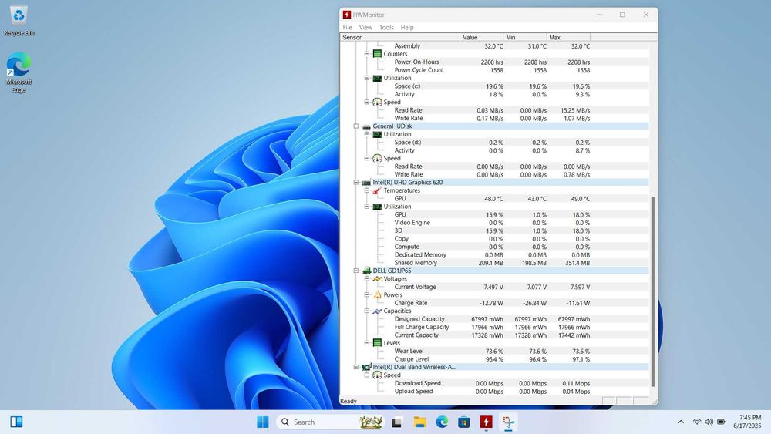Click the General UDisk drive icon

tap(366, 126)
